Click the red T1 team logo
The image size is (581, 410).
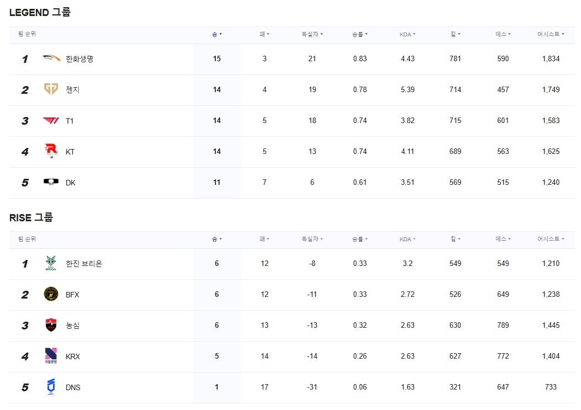click(x=51, y=120)
